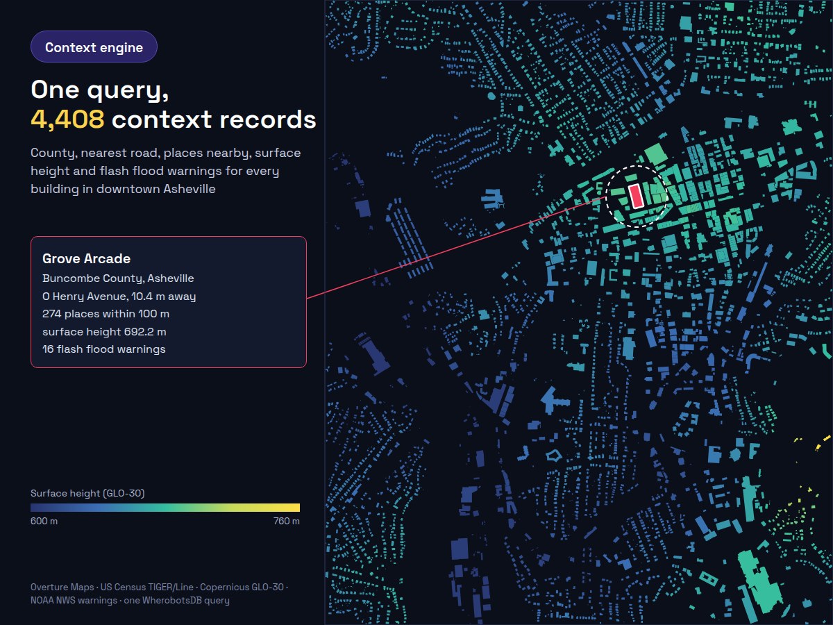Click the Context engine pill button
833x625 pixels.
[x=94, y=47]
